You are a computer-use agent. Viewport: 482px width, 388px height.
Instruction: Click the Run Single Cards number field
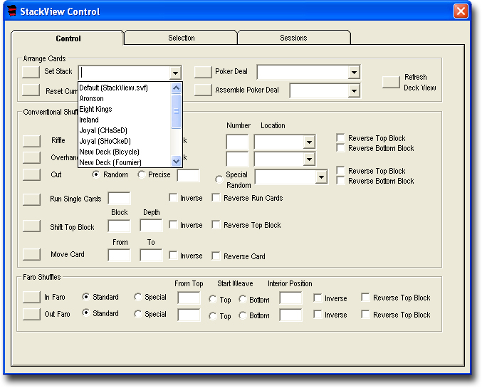[x=119, y=199]
